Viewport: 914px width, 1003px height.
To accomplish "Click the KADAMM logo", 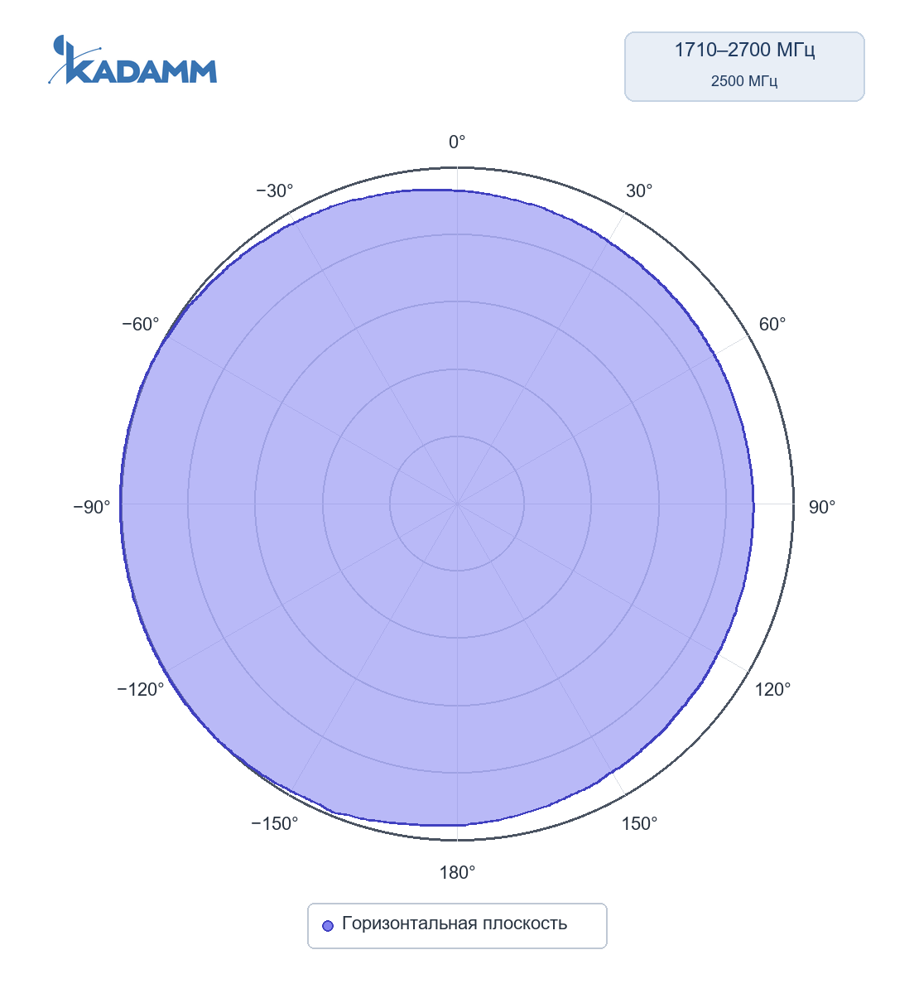I will 132,60.
